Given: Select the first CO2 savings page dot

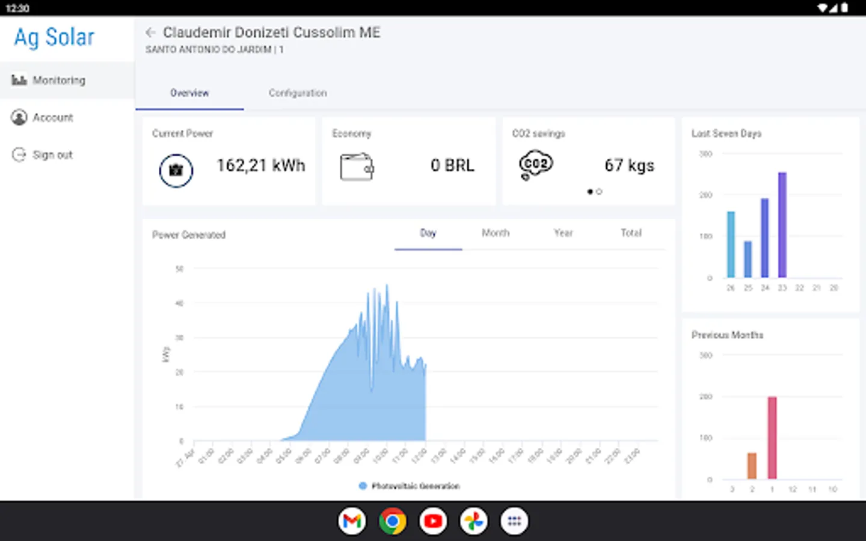Looking at the screenshot, I should [590, 192].
